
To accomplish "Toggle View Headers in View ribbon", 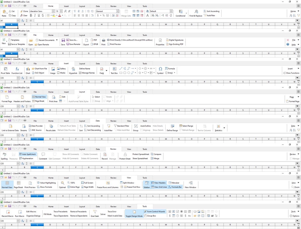I will click(x=159, y=183).
